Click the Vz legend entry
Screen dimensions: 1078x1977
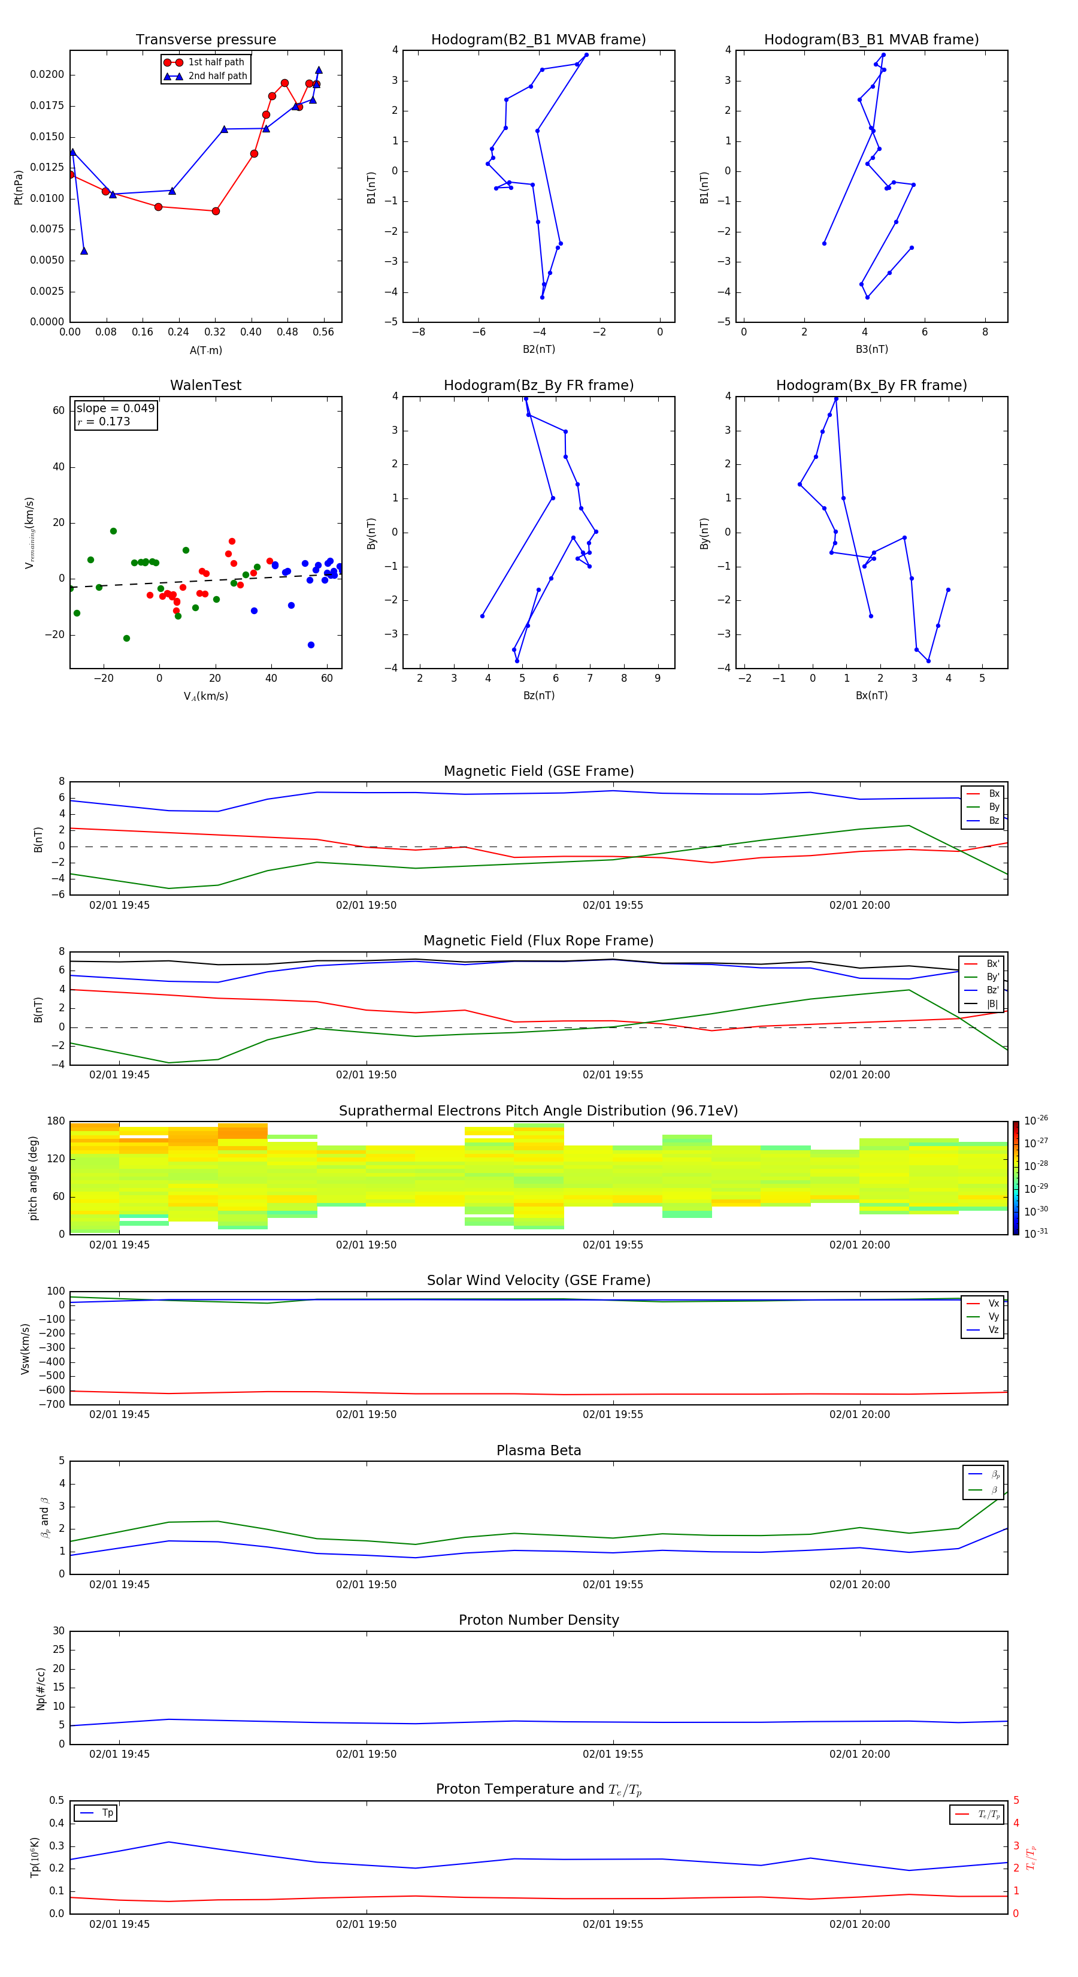(983, 1330)
